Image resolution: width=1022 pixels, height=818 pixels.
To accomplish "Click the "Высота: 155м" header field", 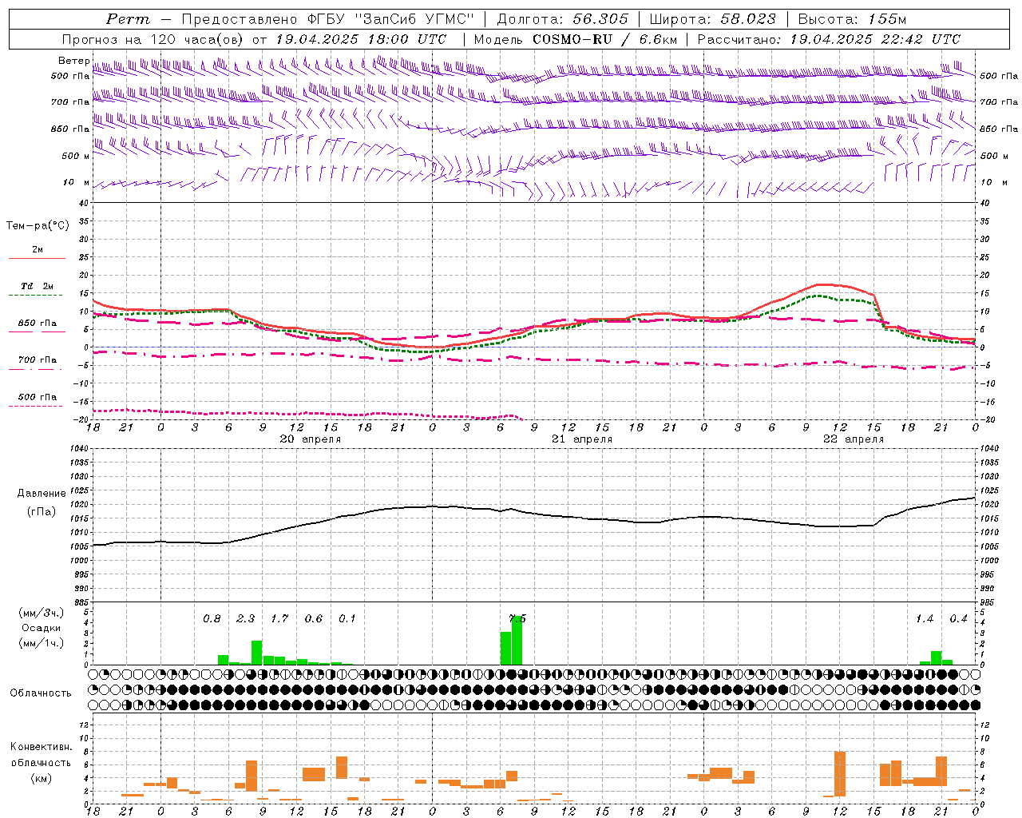I will click(852, 19).
